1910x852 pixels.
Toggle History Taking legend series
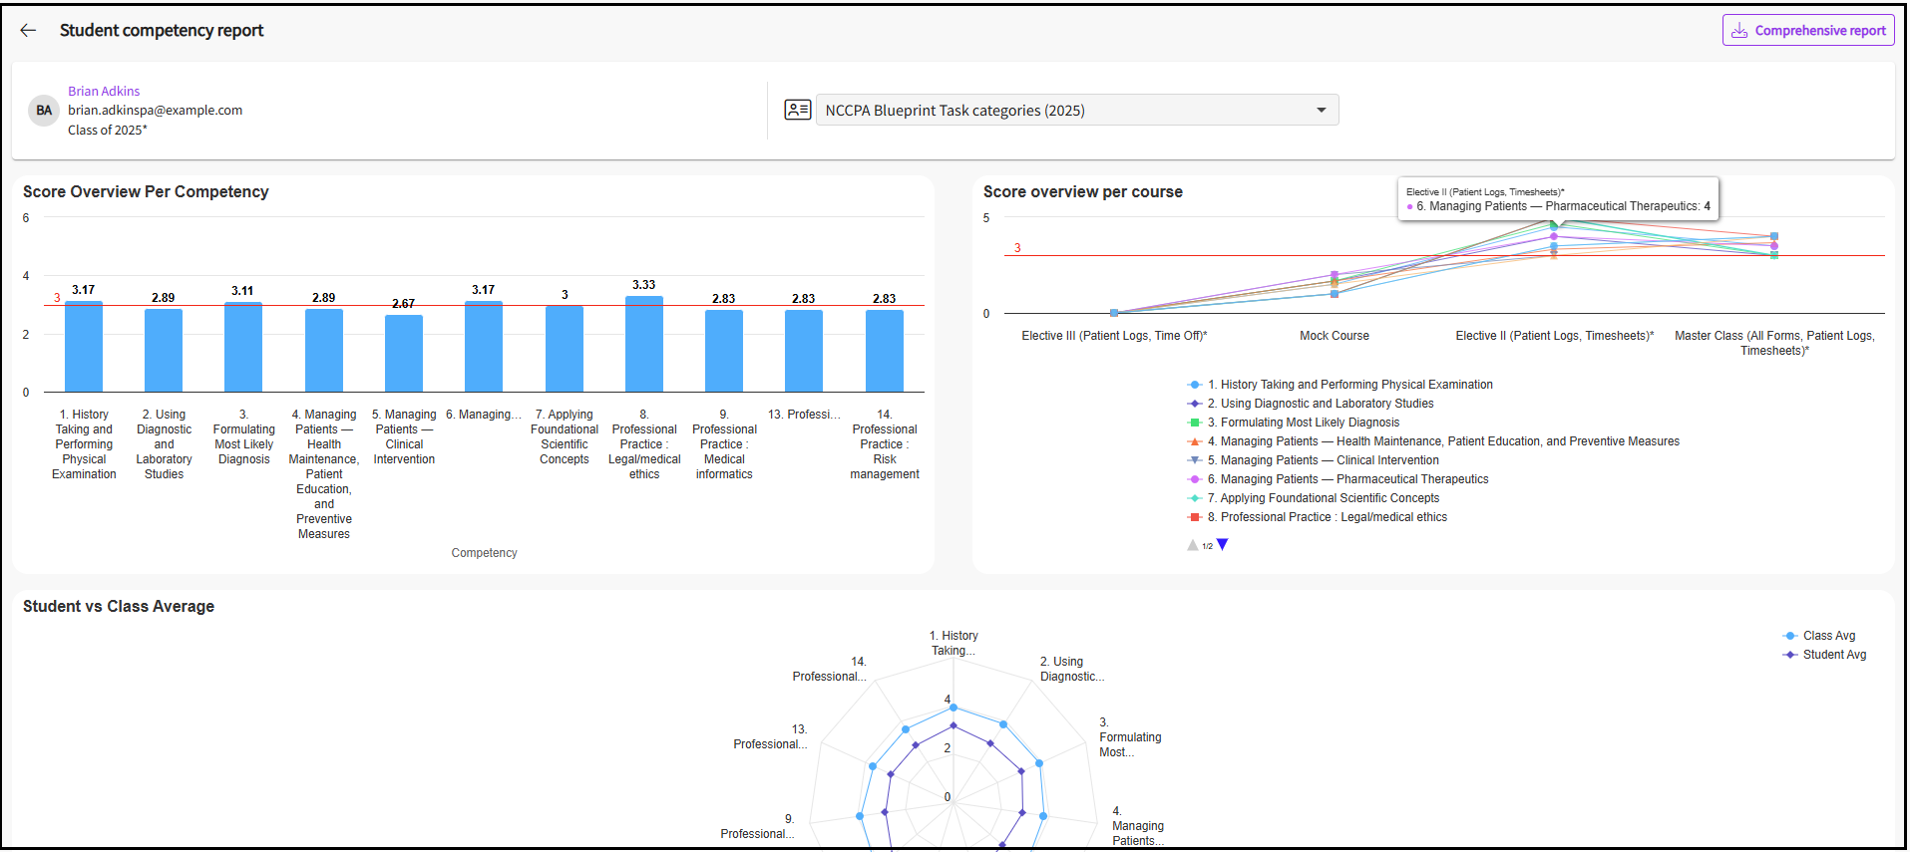1349,385
